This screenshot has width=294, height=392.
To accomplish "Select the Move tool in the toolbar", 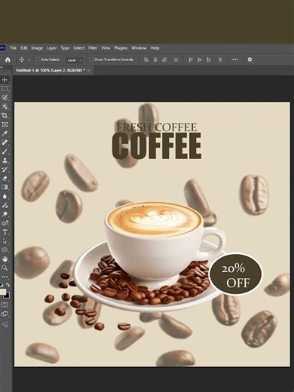I will click(x=5, y=80).
